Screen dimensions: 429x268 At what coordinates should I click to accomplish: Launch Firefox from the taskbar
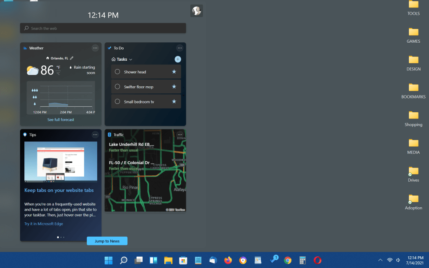pyautogui.click(x=228, y=260)
